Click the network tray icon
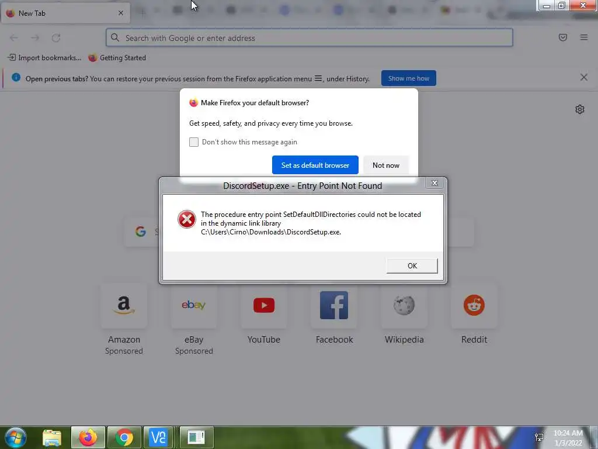The width and height of the screenshot is (598, 449). [539, 437]
